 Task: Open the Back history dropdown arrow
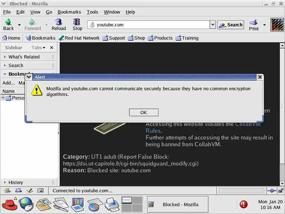[x=19, y=25]
